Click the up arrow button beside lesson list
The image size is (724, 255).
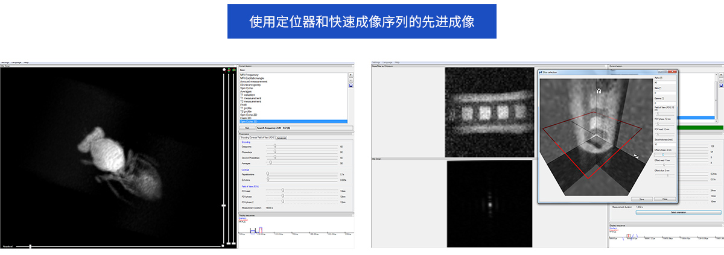[351, 75]
